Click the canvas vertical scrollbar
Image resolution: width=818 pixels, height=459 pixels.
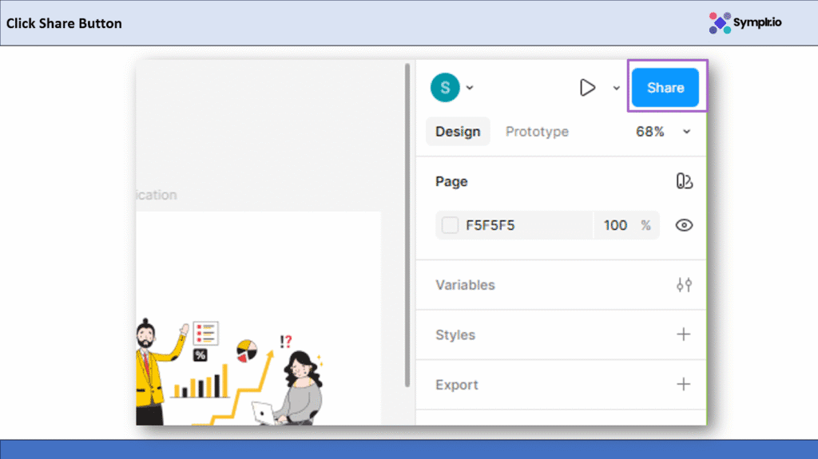[409, 224]
